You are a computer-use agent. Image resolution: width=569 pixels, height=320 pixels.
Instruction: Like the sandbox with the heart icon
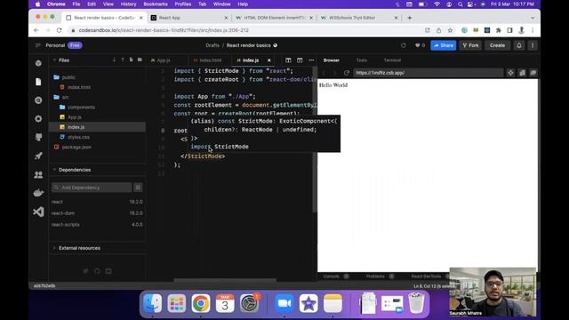coord(417,45)
